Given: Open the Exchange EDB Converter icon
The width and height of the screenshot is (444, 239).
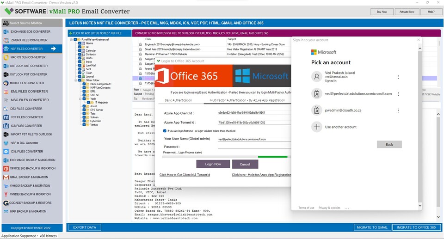Looking at the screenshot, I should point(6,32).
